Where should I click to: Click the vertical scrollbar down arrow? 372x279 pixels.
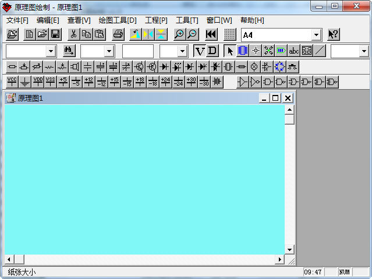tap(289, 249)
